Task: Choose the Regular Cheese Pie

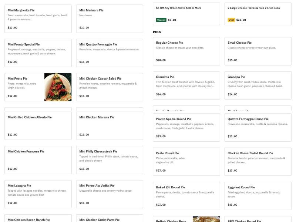Action: coord(186,51)
